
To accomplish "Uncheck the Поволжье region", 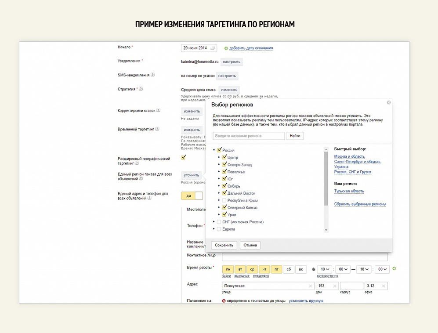I will click(x=224, y=171).
